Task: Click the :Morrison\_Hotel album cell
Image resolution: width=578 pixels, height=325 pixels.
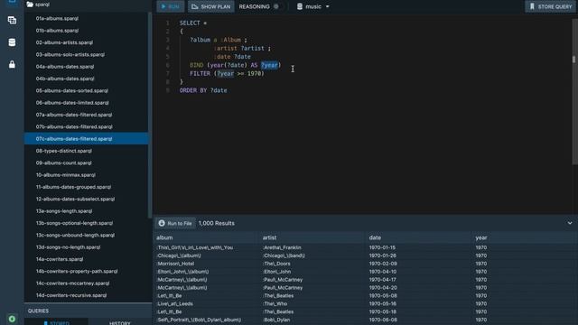Action: [x=175, y=264]
